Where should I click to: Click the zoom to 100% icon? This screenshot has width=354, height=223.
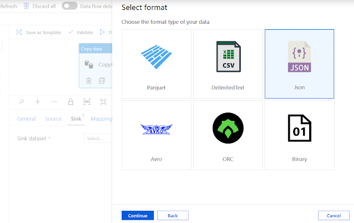pyautogui.click(x=87, y=102)
